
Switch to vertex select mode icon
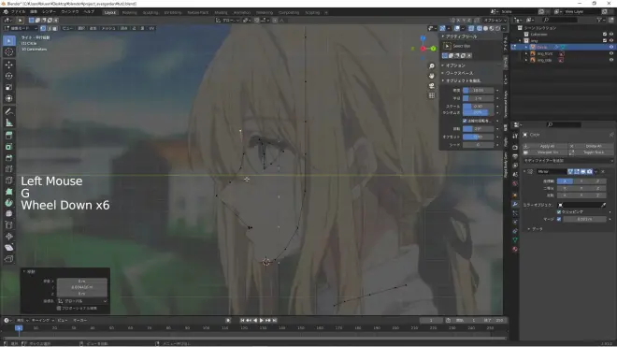(43, 28)
